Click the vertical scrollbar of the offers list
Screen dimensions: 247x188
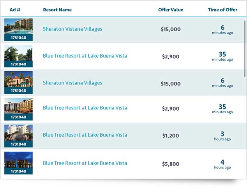pyautogui.click(x=245, y=35)
